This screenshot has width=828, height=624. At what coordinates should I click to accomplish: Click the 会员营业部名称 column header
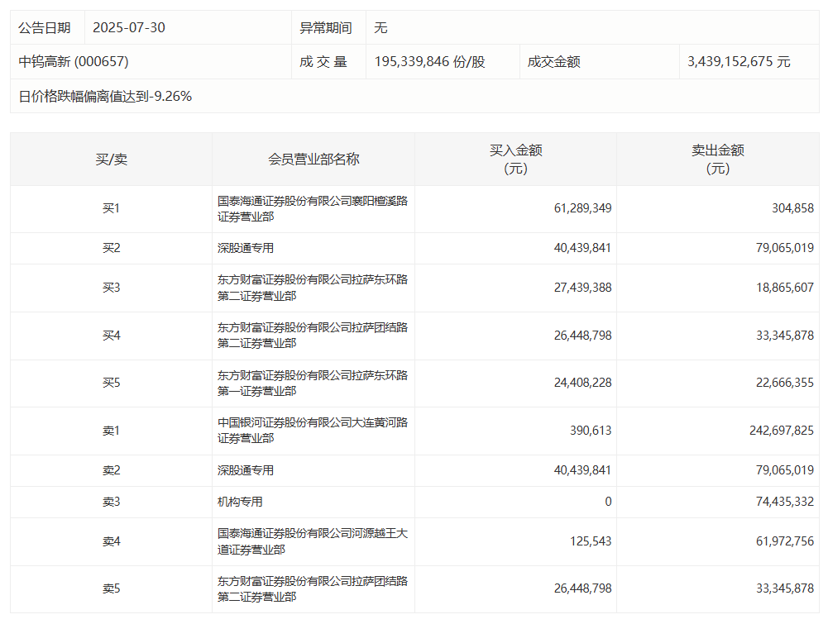[x=313, y=160]
